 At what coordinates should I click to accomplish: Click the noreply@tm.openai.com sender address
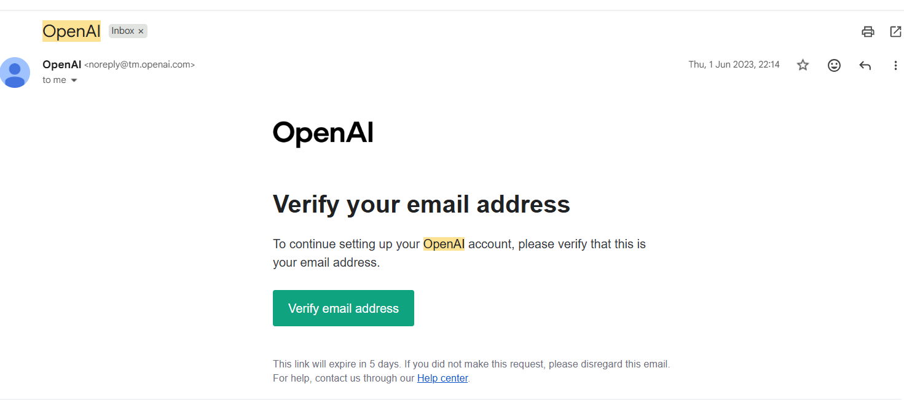pyautogui.click(x=140, y=65)
